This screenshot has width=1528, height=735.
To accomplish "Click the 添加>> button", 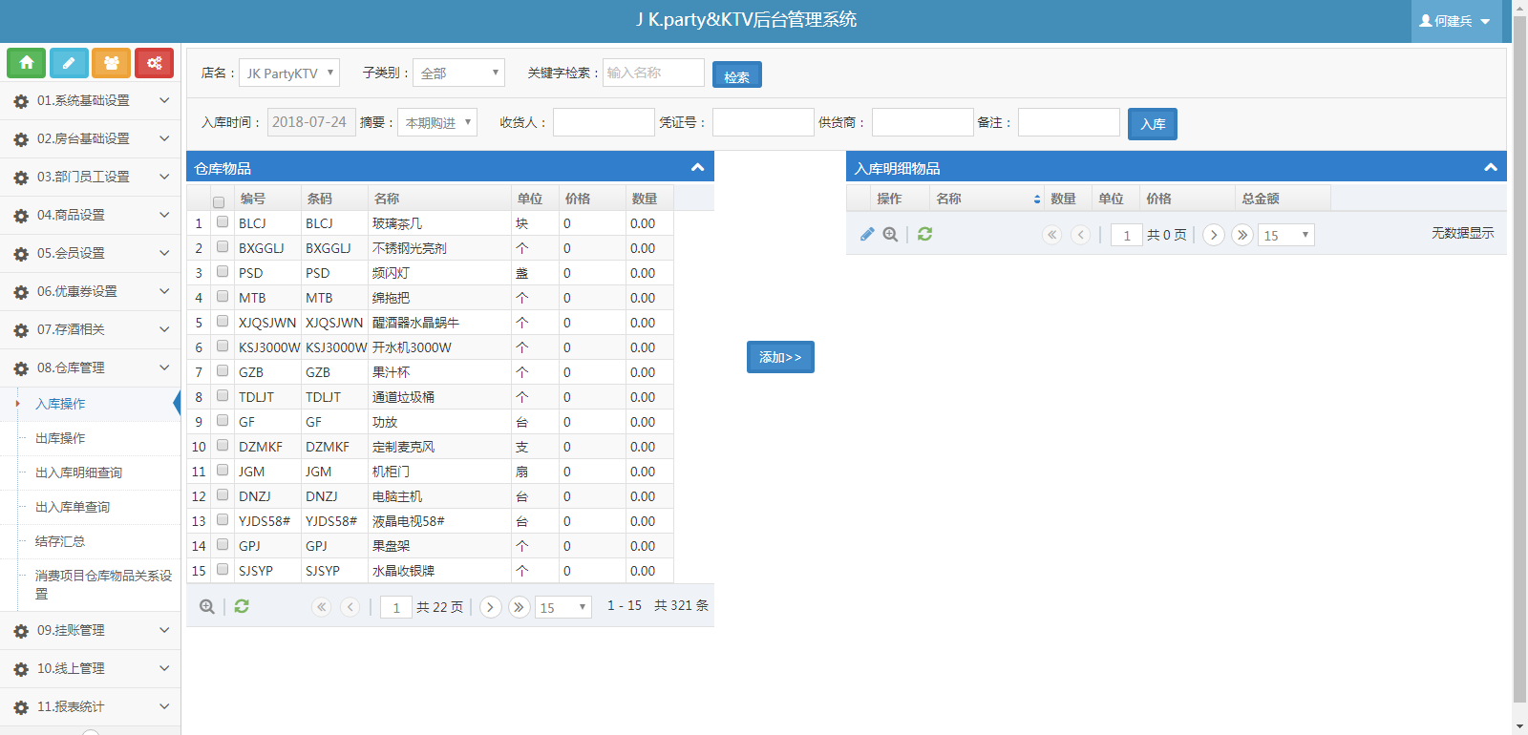I will (779, 357).
